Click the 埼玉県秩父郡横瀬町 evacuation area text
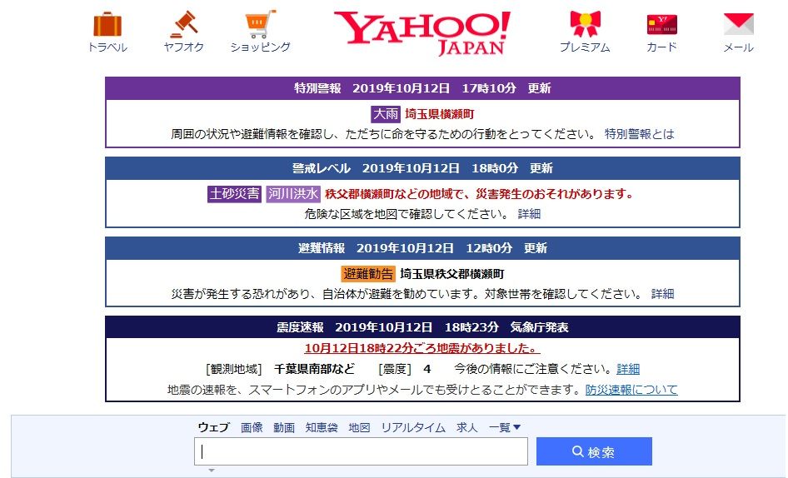Viewport: 788px width, 478px height. pyautogui.click(x=451, y=275)
